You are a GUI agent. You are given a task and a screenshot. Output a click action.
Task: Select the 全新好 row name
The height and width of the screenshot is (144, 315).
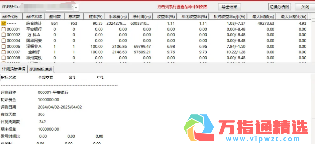[x=34, y=52]
